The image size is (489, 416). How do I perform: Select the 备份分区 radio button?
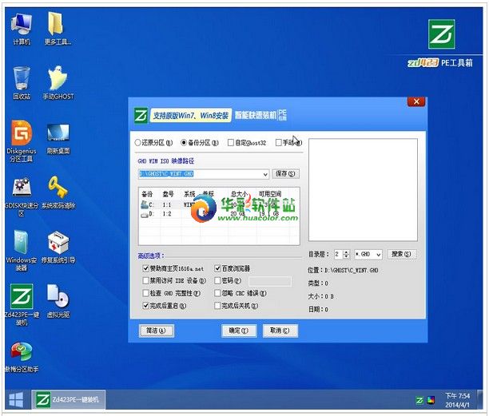click(184, 143)
